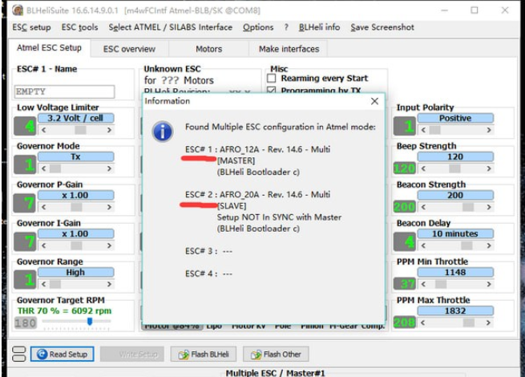Click the 10 minutes beacon delay value
This screenshot has width=525, height=377.
[x=455, y=233]
